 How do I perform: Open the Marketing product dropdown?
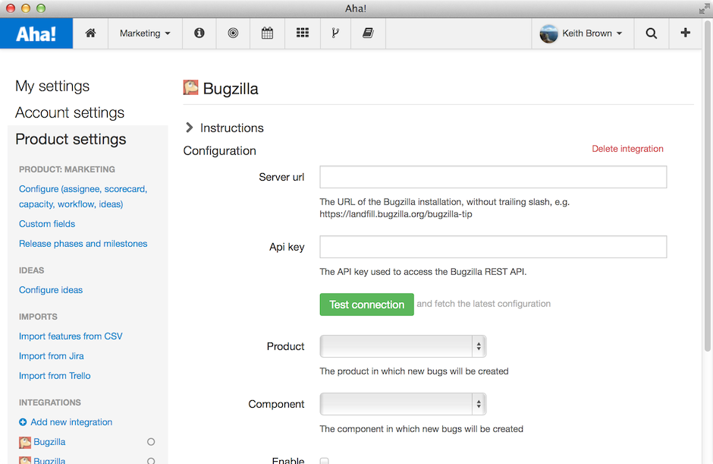145,33
